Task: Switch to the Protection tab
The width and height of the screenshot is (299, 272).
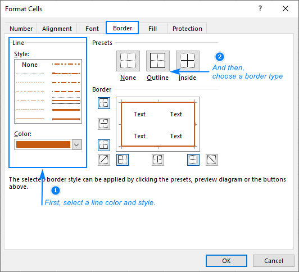Action: click(x=187, y=29)
